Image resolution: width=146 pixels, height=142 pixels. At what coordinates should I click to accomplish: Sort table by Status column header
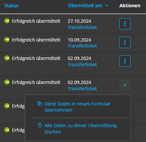point(11,6)
